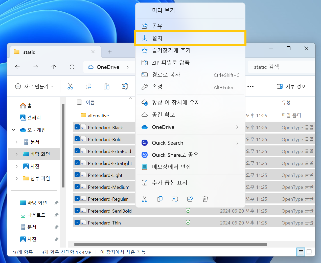Open pinned 사진 quick access item
Image resolution: width=321 pixels, height=263 pixels.
pos(28,239)
